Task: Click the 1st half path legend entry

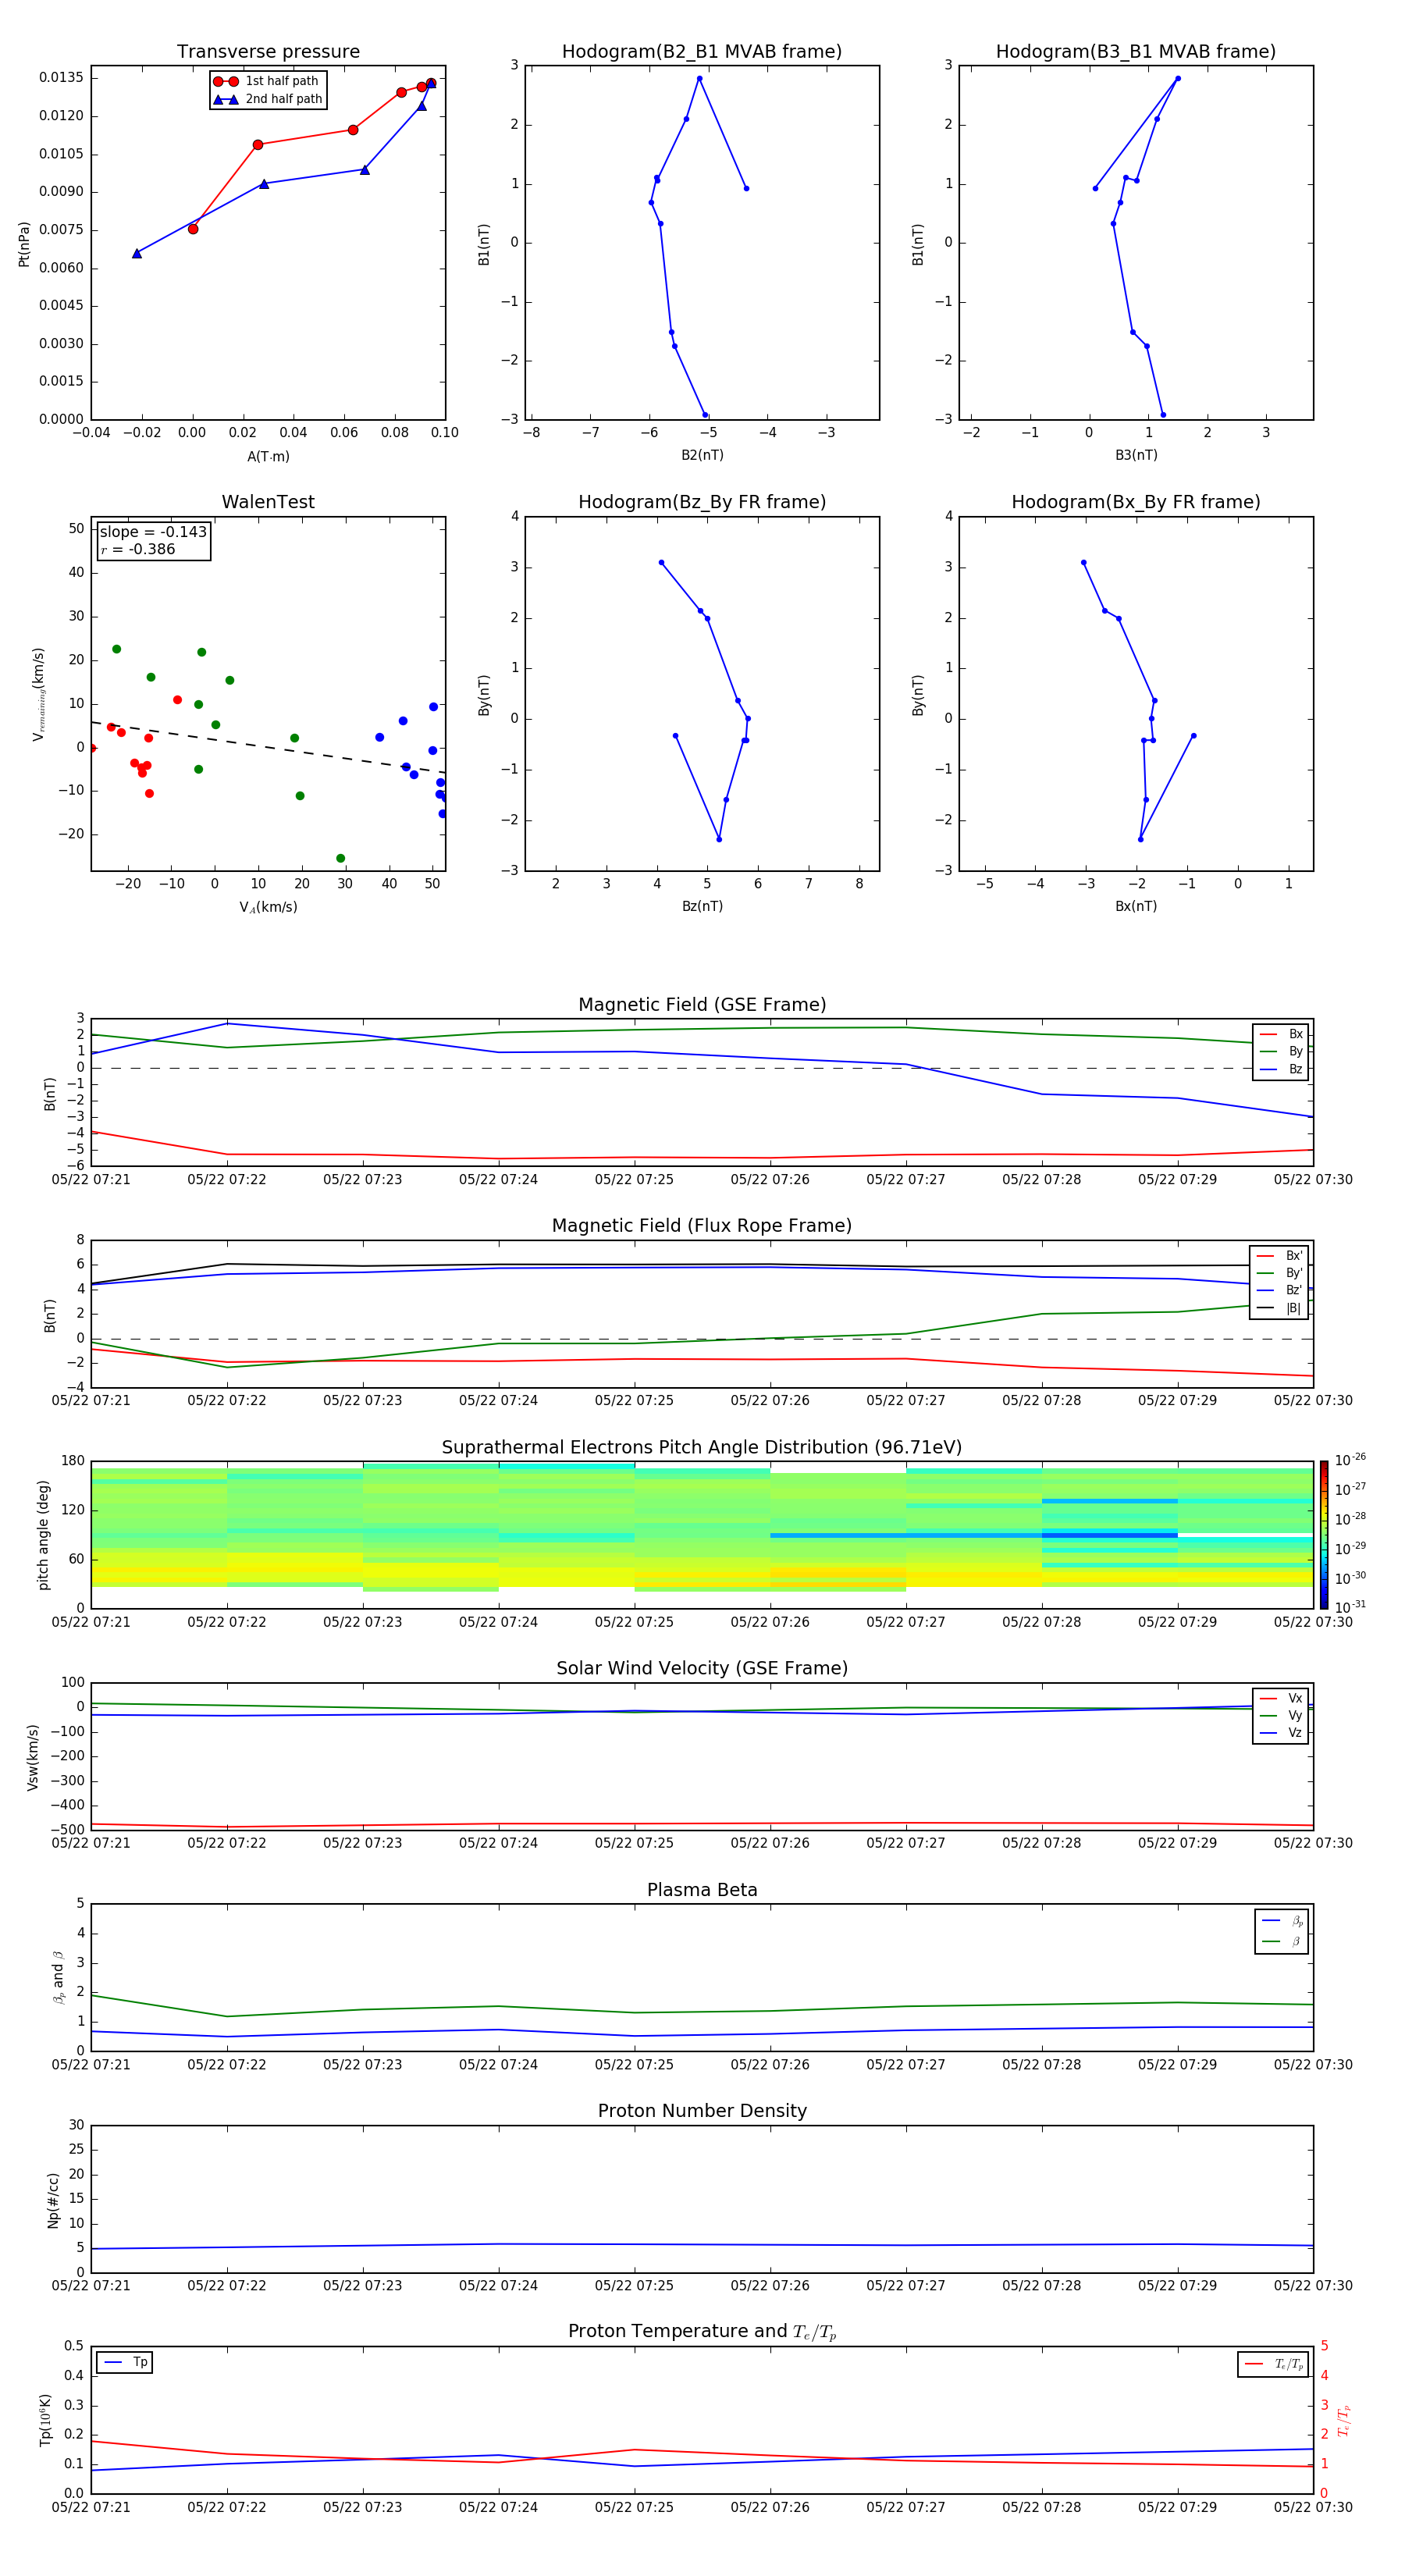Action: click(266, 81)
